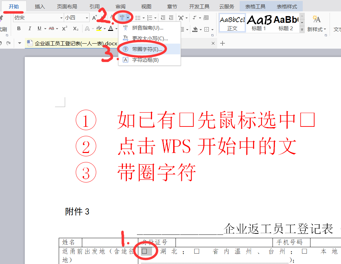Switch to the 页面布局 tab
Image resolution: width=341 pixels, height=264 pixels.
pyautogui.click(x=67, y=6)
